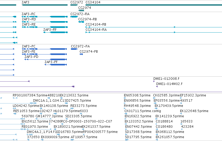Click EST AT19957.5prime
Viewport: 222px width, 141px height.
point(84,137)
